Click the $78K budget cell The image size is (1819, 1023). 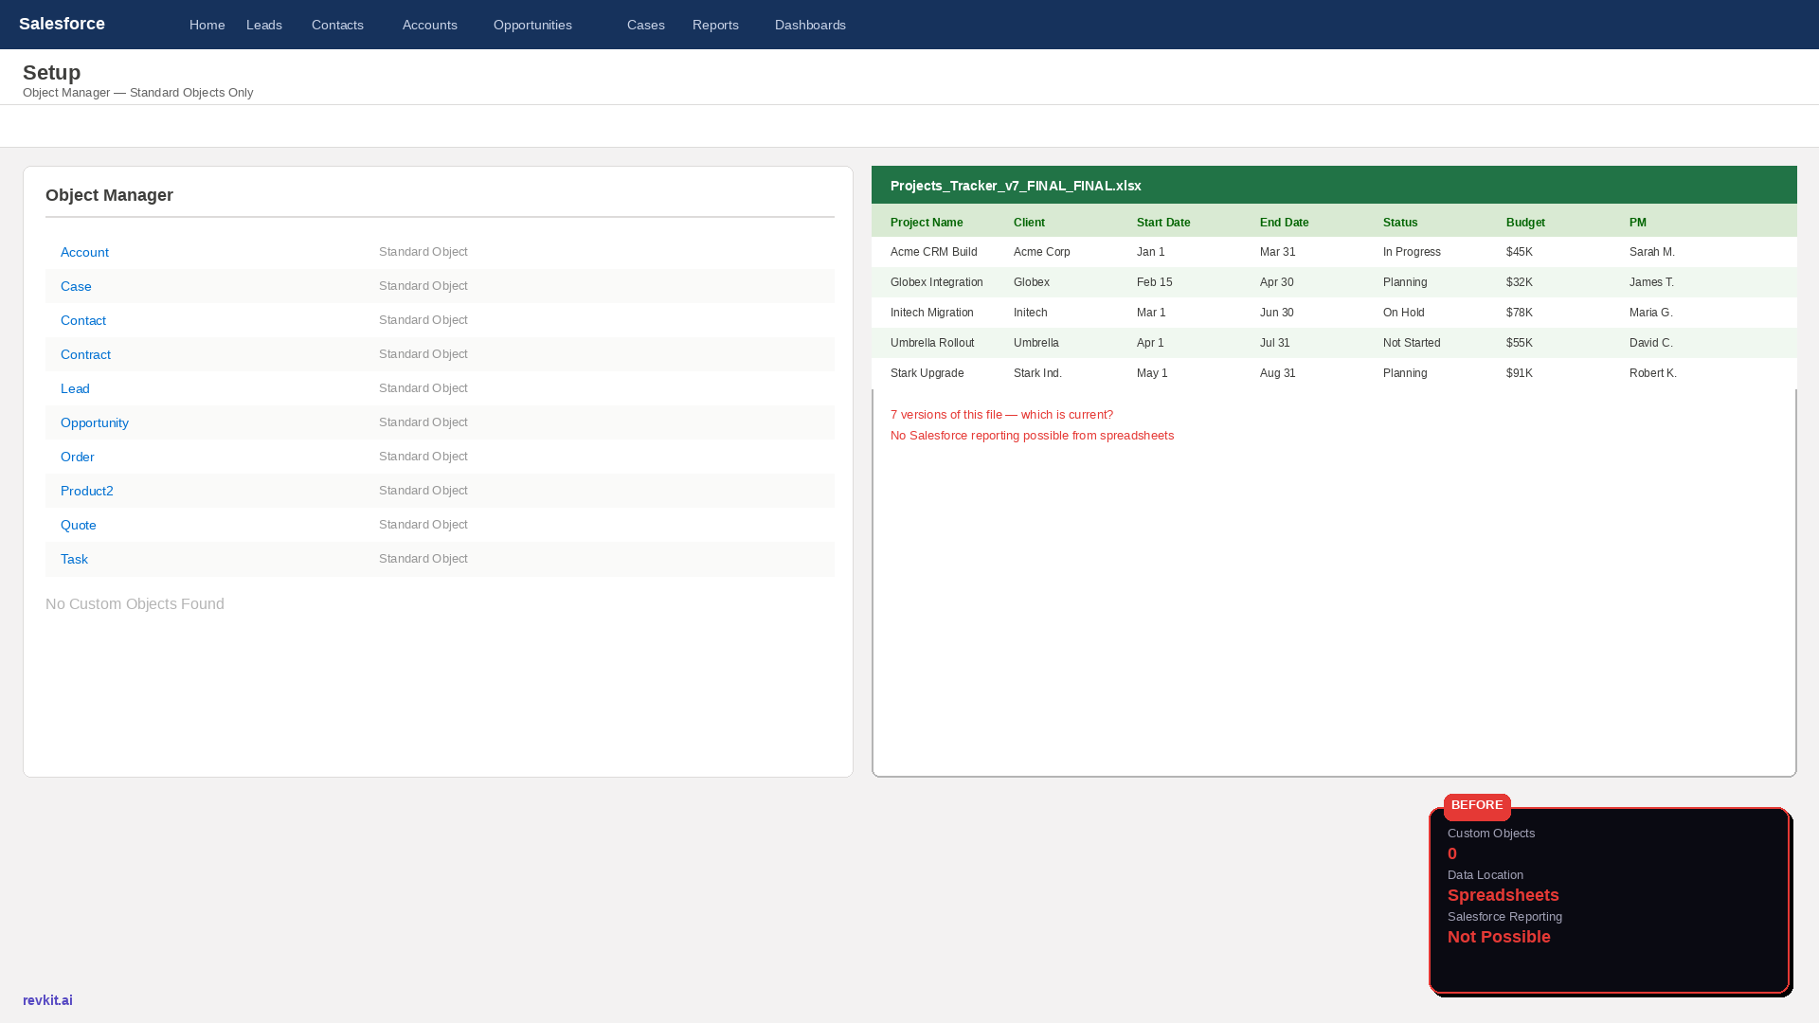coord(1520,313)
